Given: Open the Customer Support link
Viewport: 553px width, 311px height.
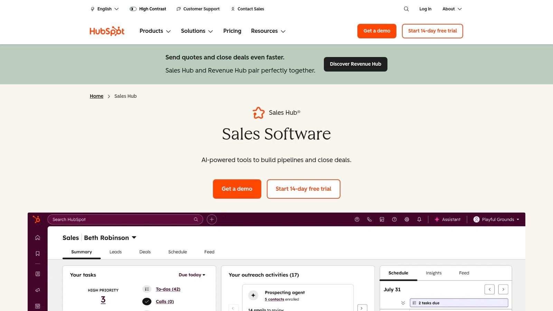Looking at the screenshot, I should [198, 9].
